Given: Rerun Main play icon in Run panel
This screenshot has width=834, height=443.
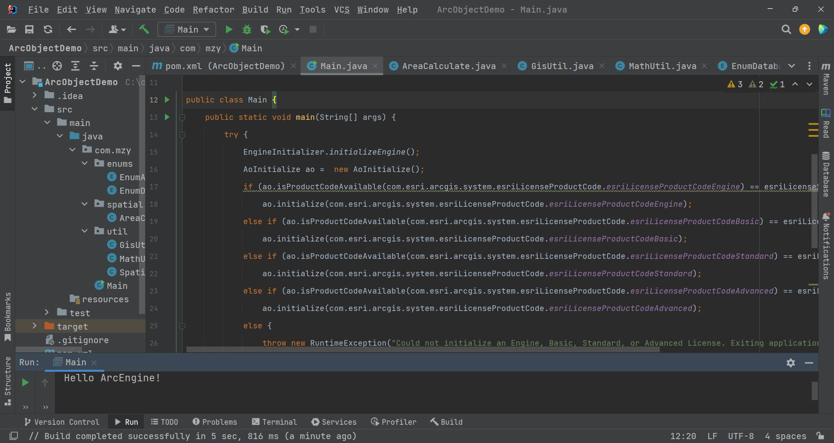Looking at the screenshot, I should point(25,383).
